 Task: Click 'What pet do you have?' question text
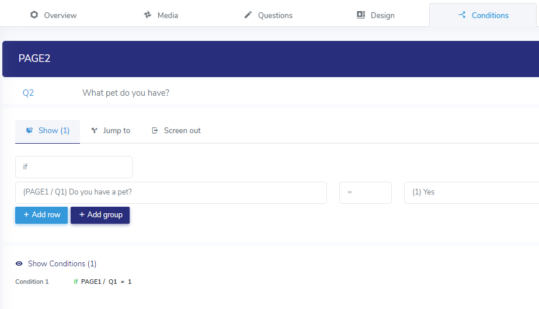126,93
